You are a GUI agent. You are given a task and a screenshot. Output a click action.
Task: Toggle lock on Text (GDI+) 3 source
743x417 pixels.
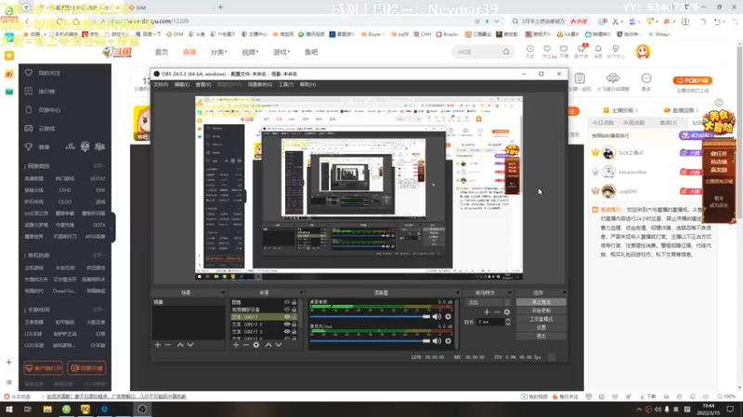pyautogui.click(x=294, y=332)
